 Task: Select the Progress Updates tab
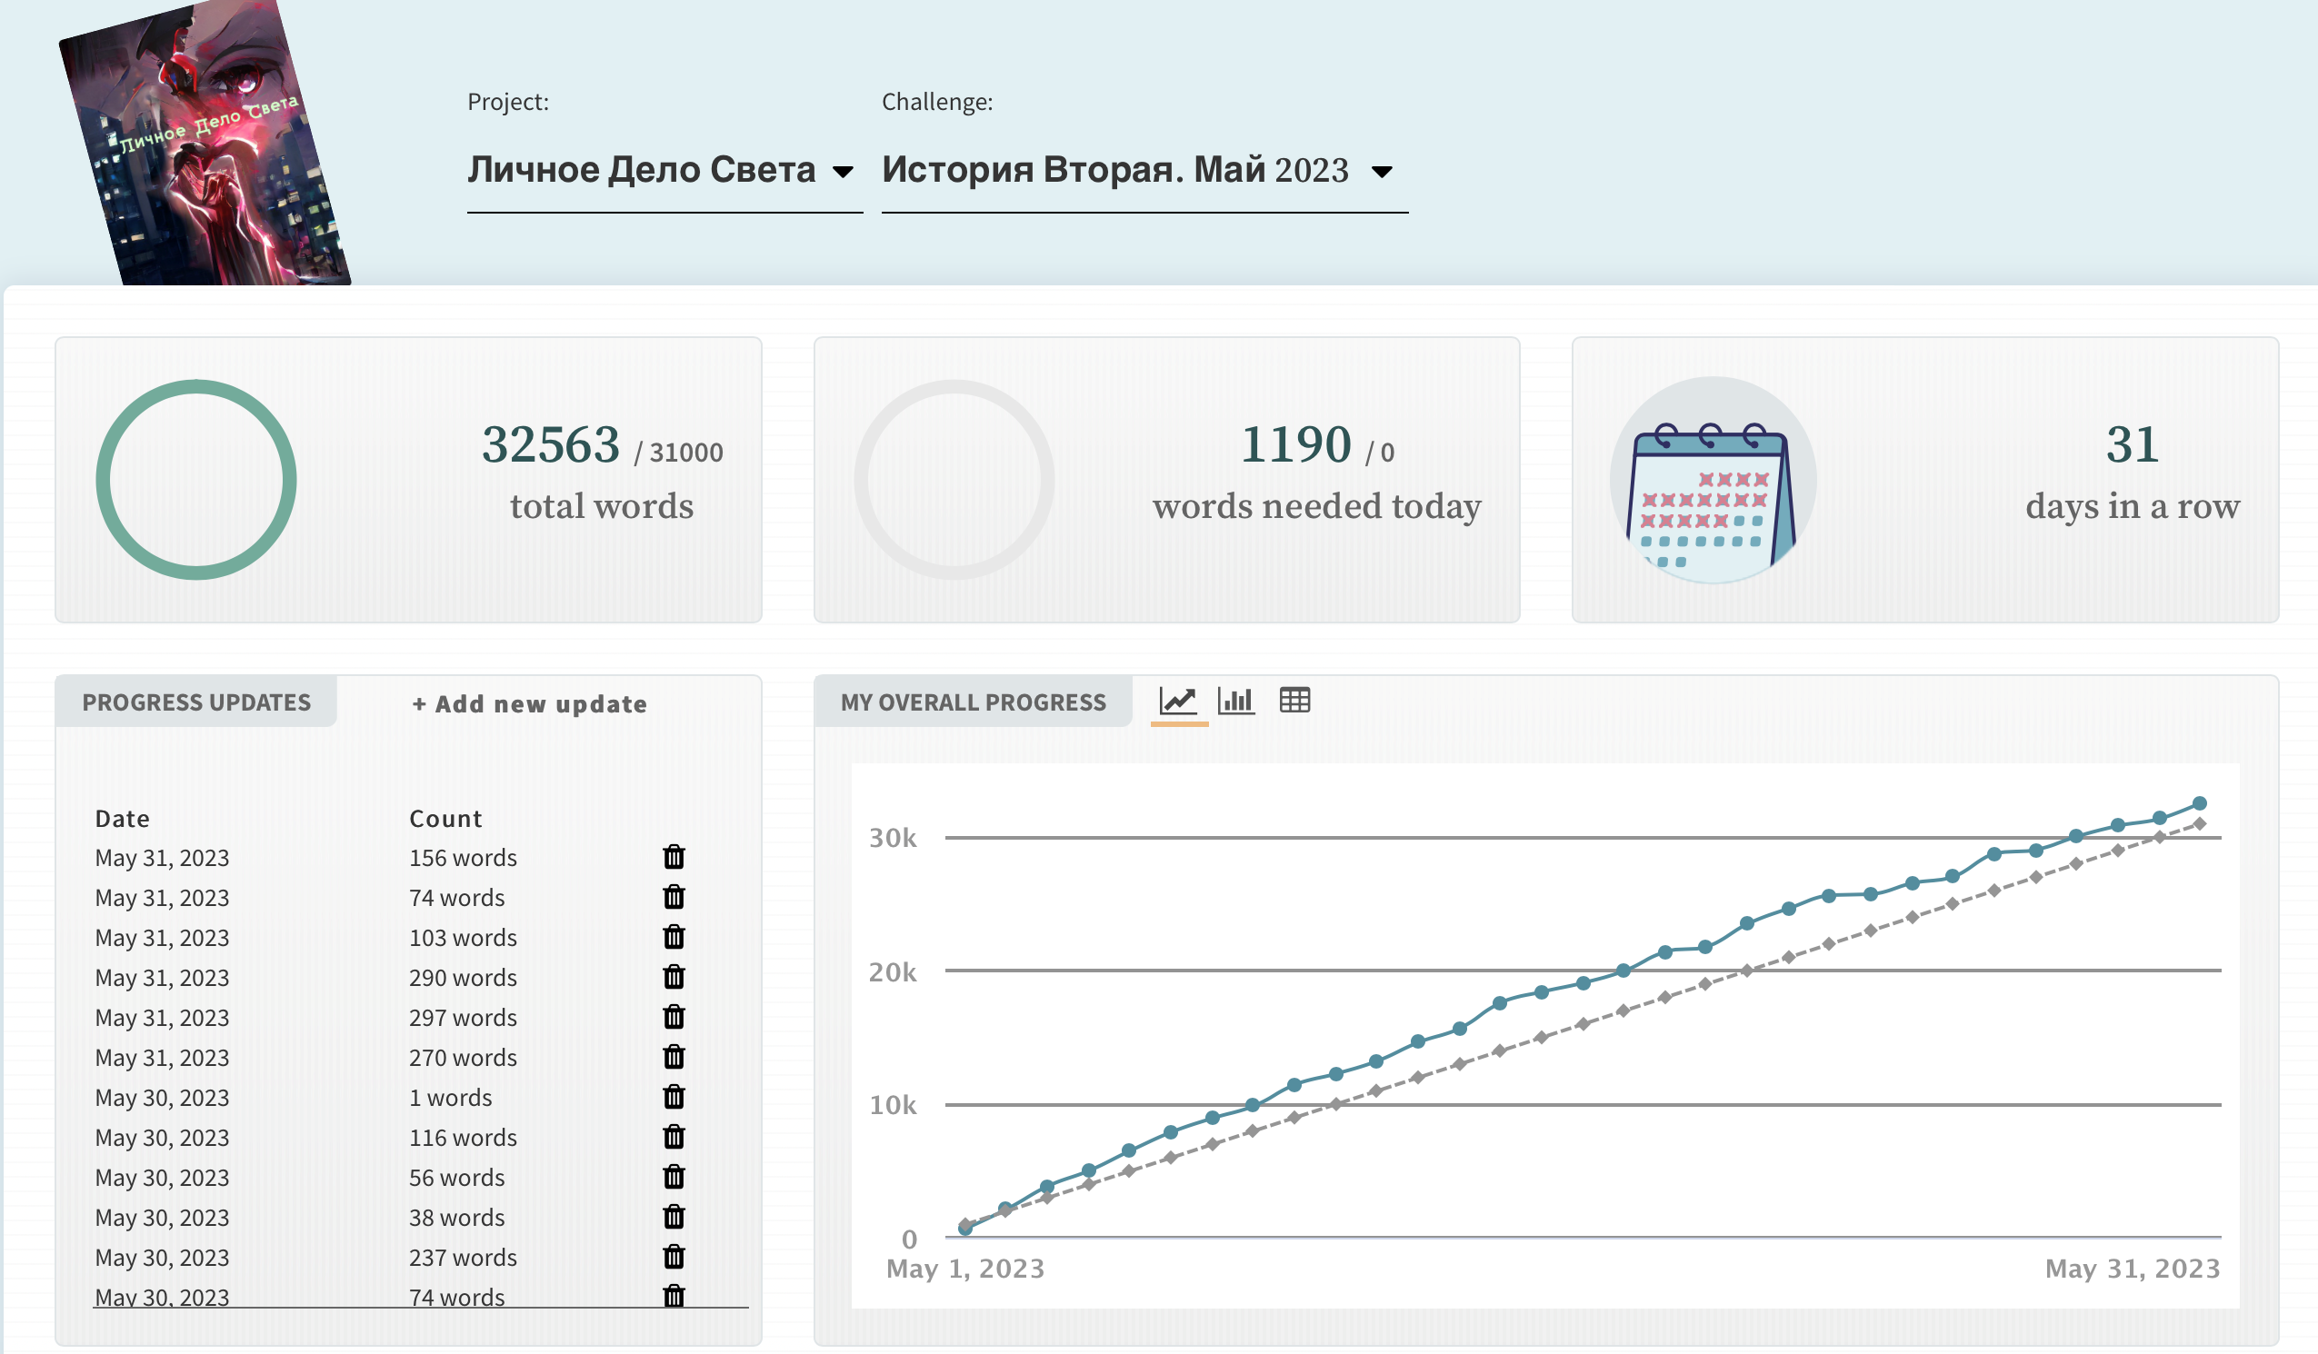[196, 702]
